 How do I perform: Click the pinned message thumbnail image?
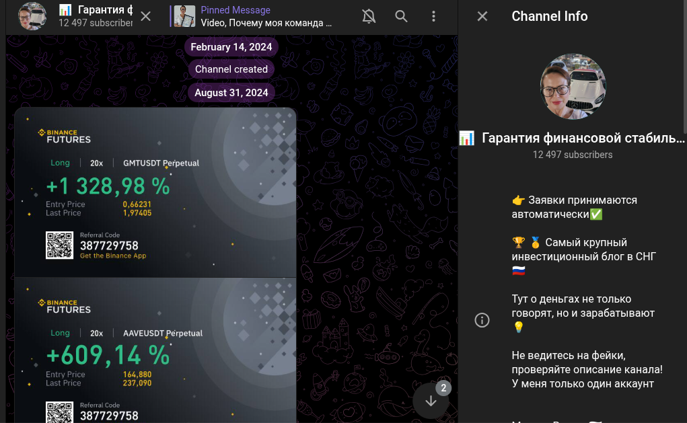pos(184,16)
